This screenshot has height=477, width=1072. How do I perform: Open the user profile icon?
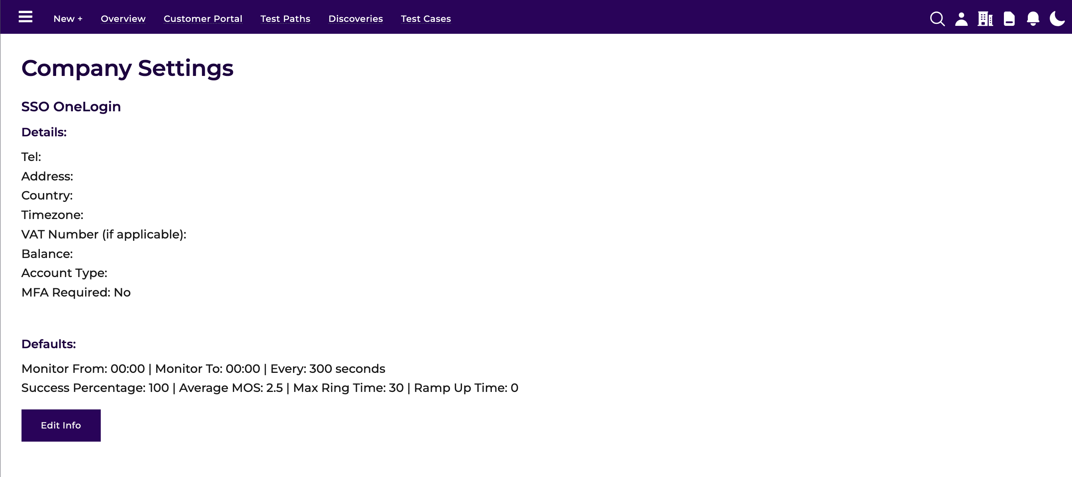coord(961,19)
